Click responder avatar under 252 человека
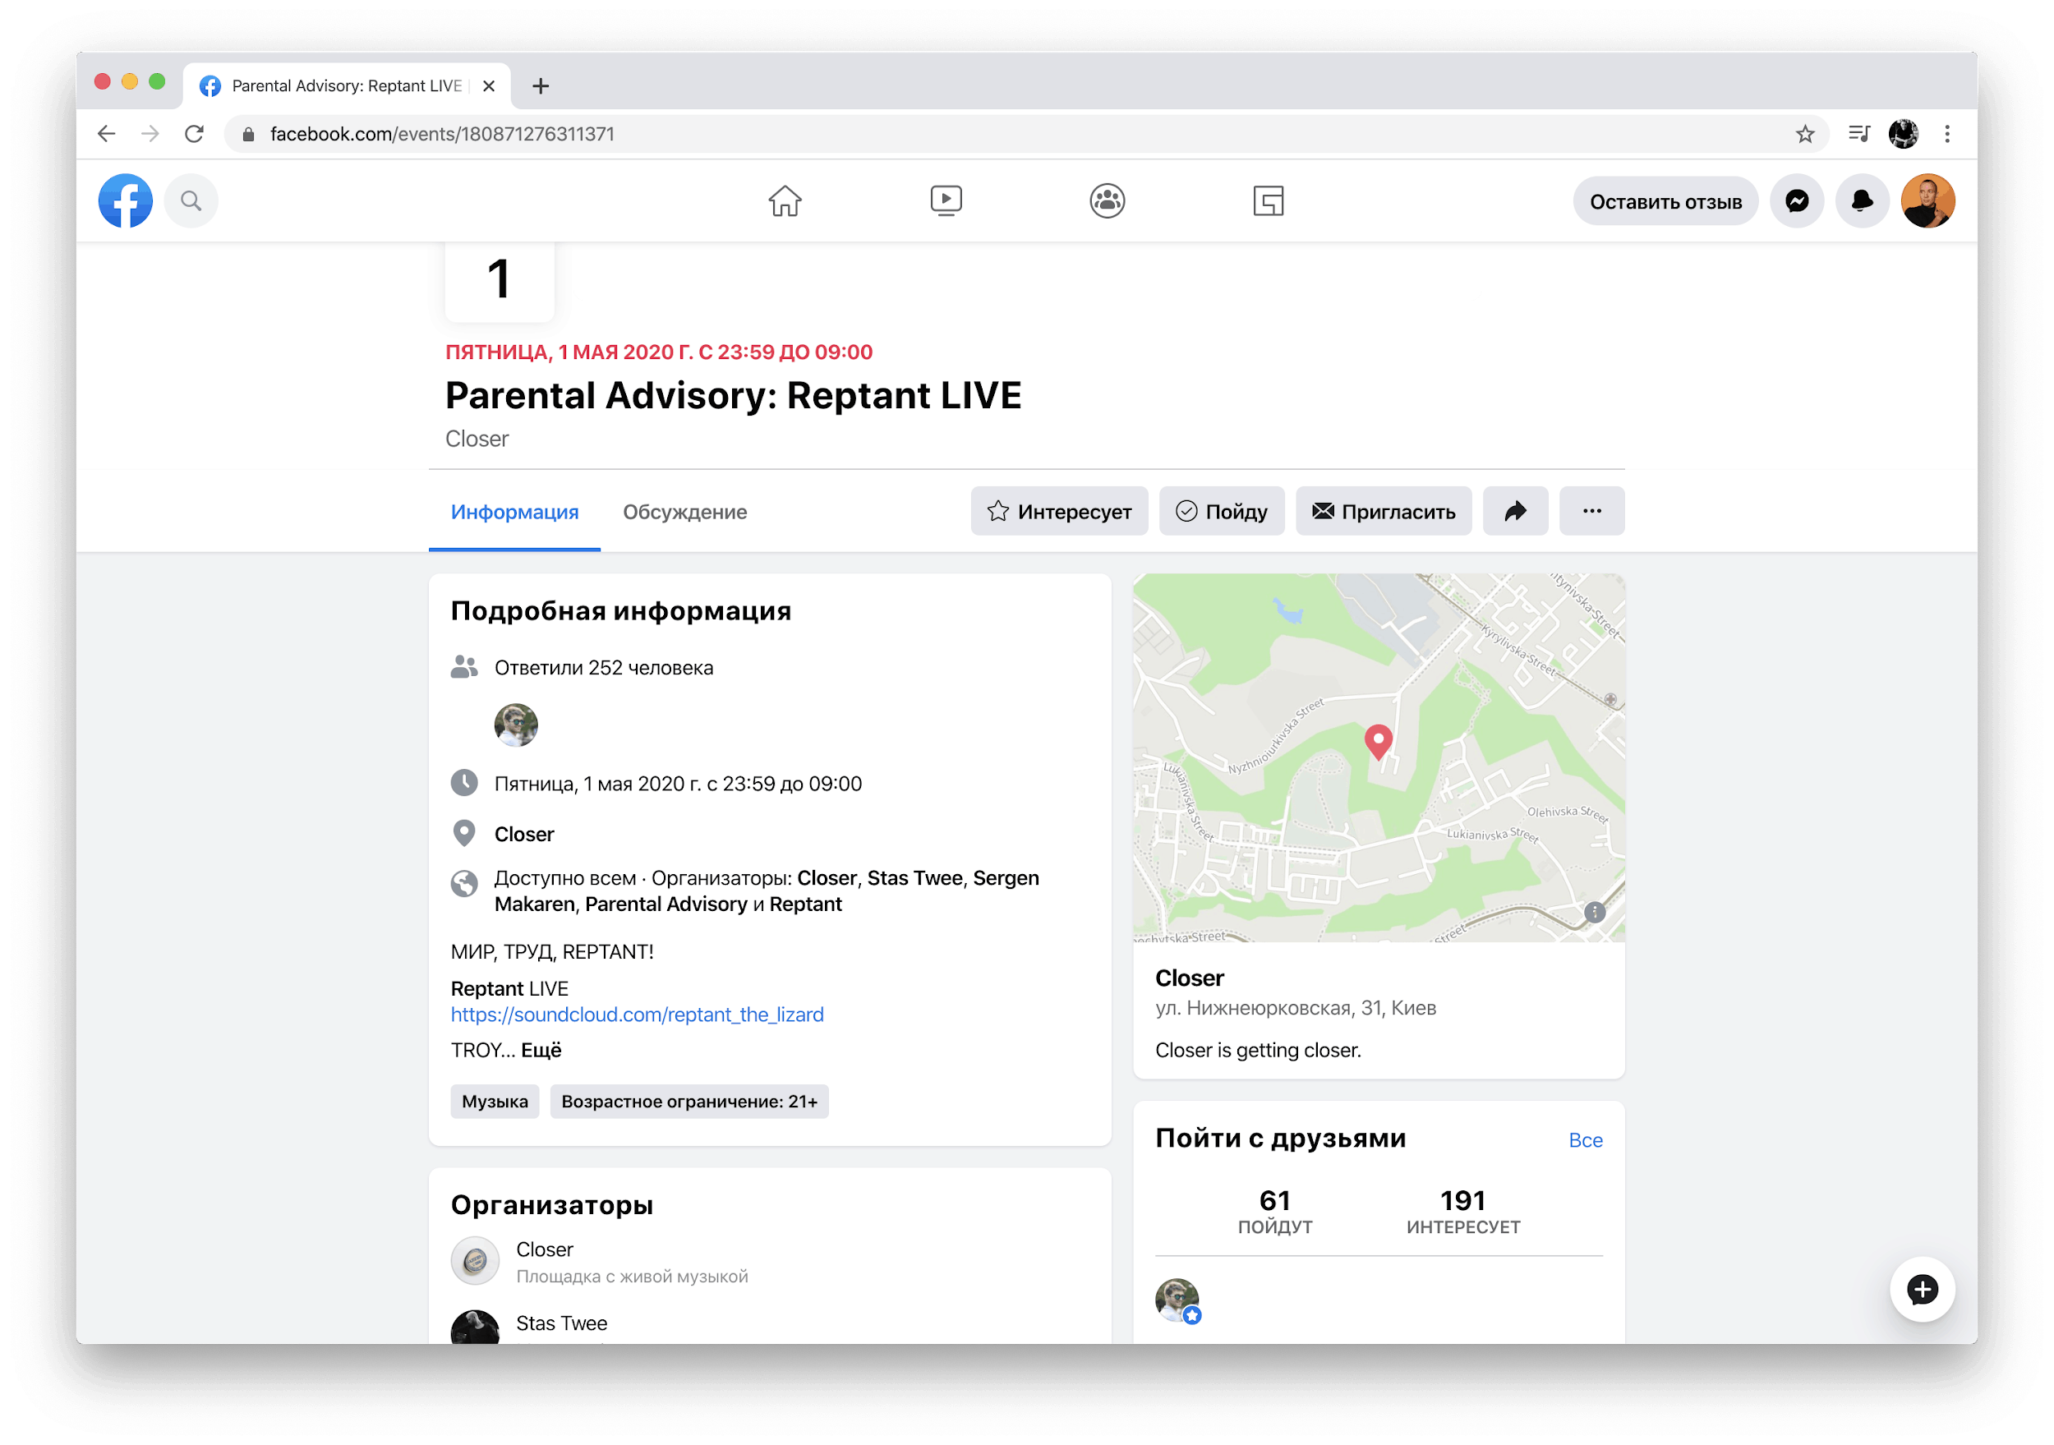2054x1445 pixels. [516, 725]
